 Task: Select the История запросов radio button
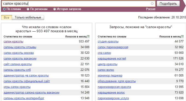pyautogui.click(x=54, y=9)
